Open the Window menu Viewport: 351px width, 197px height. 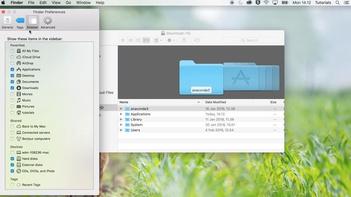point(83,3)
